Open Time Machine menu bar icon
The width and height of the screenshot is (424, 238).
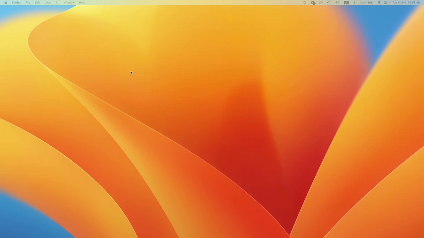[329, 3]
